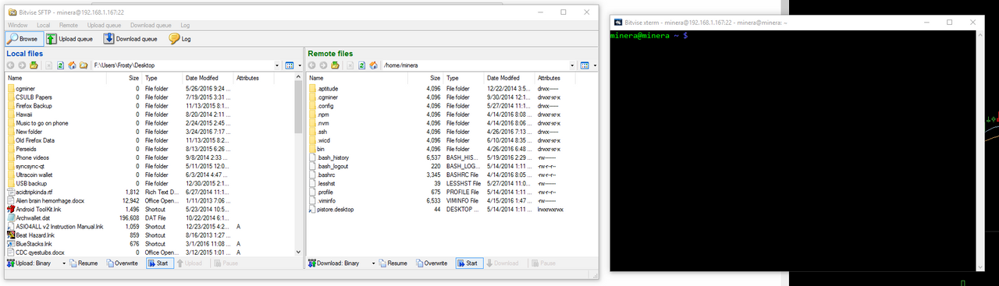Screen dimensions: 999x286
Task: Cancel loading in Remote files pane
Action: pos(350,65)
